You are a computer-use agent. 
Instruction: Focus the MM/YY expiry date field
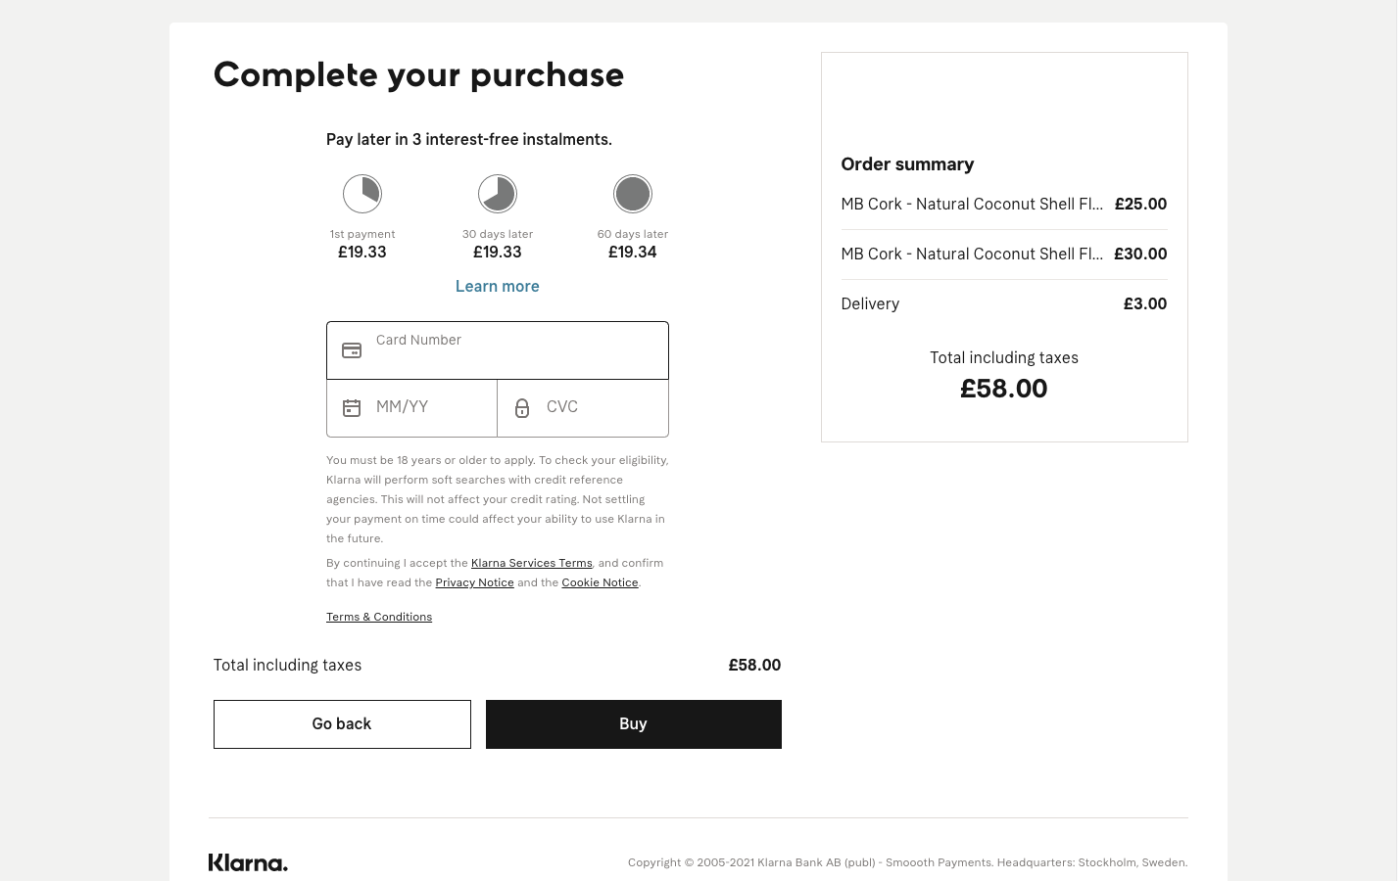pos(411,408)
